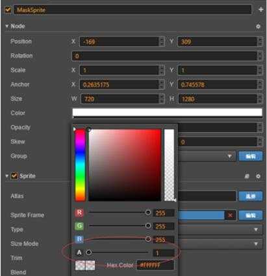Click the Sprite component gear icon
This screenshot has height=276, width=267.
coord(258,176)
